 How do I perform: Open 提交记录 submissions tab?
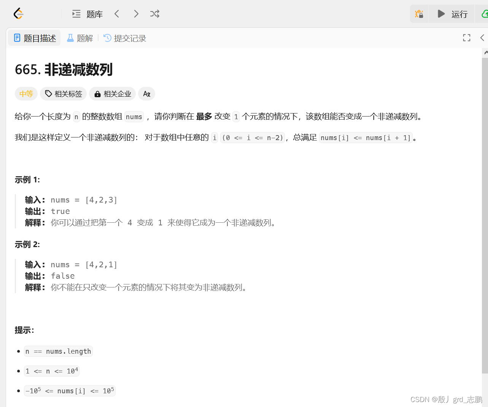(125, 38)
